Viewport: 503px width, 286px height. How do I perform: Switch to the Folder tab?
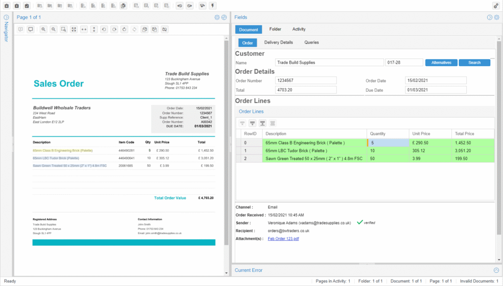[275, 29]
